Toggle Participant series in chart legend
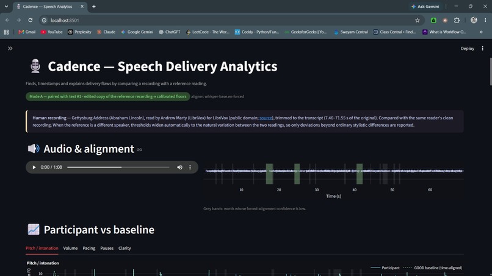Screen dimensions: 492x276 point(385,268)
